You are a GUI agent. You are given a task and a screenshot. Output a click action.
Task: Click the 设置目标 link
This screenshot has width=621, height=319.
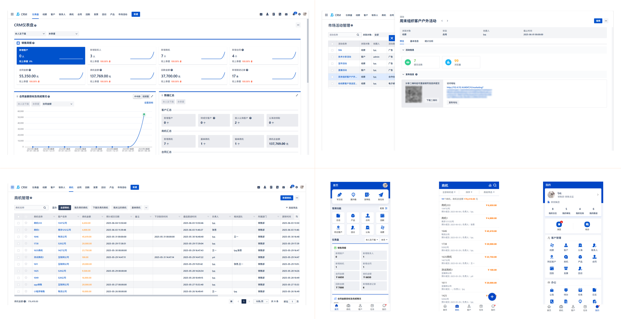[x=148, y=103]
